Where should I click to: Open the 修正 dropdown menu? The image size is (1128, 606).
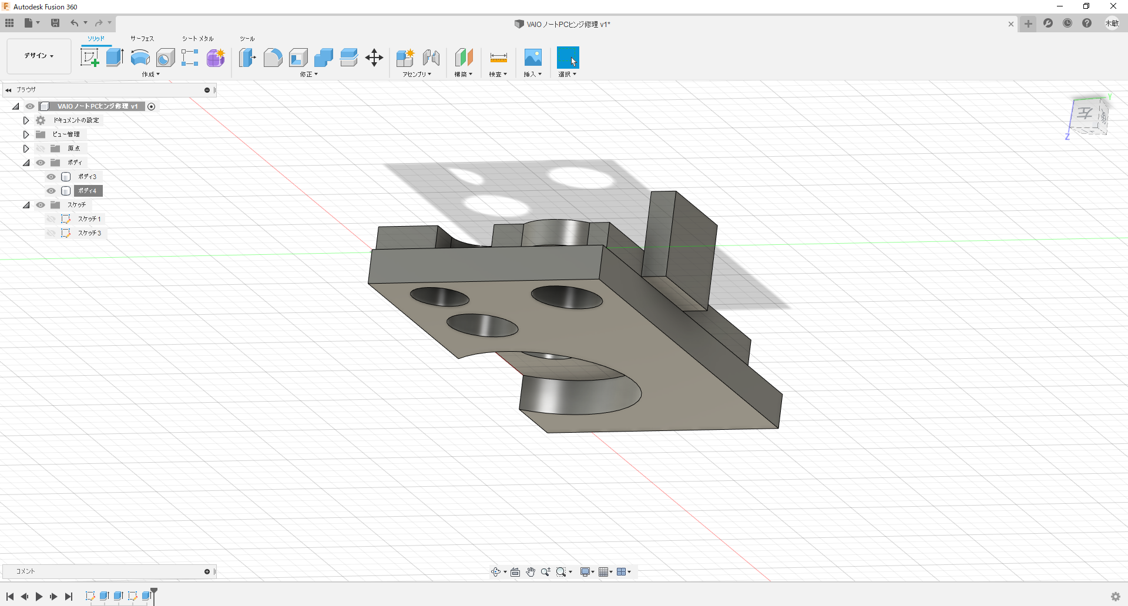point(309,75)
